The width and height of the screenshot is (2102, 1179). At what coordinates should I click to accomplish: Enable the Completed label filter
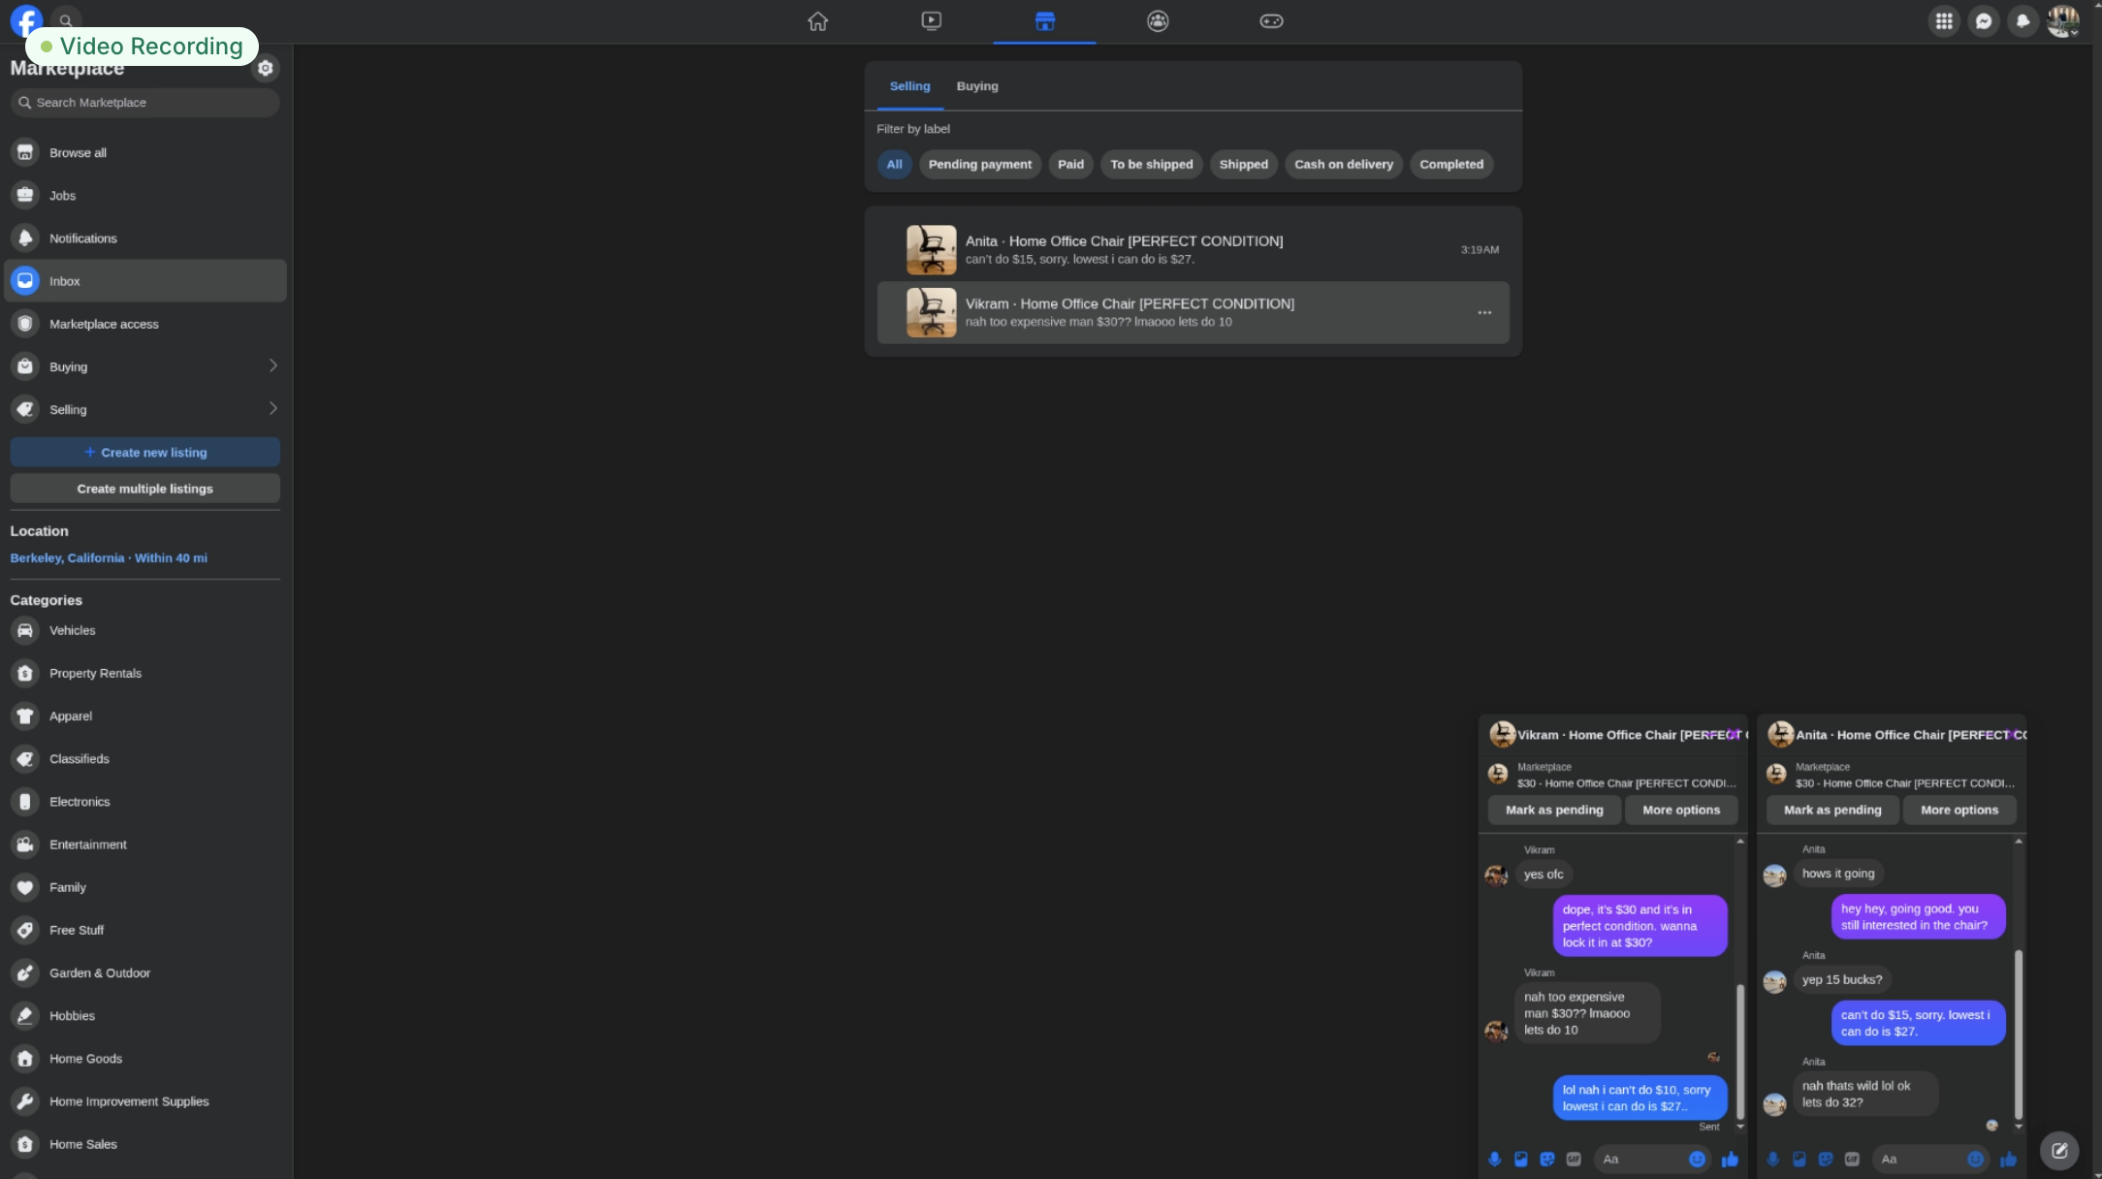coord(1450,164)
